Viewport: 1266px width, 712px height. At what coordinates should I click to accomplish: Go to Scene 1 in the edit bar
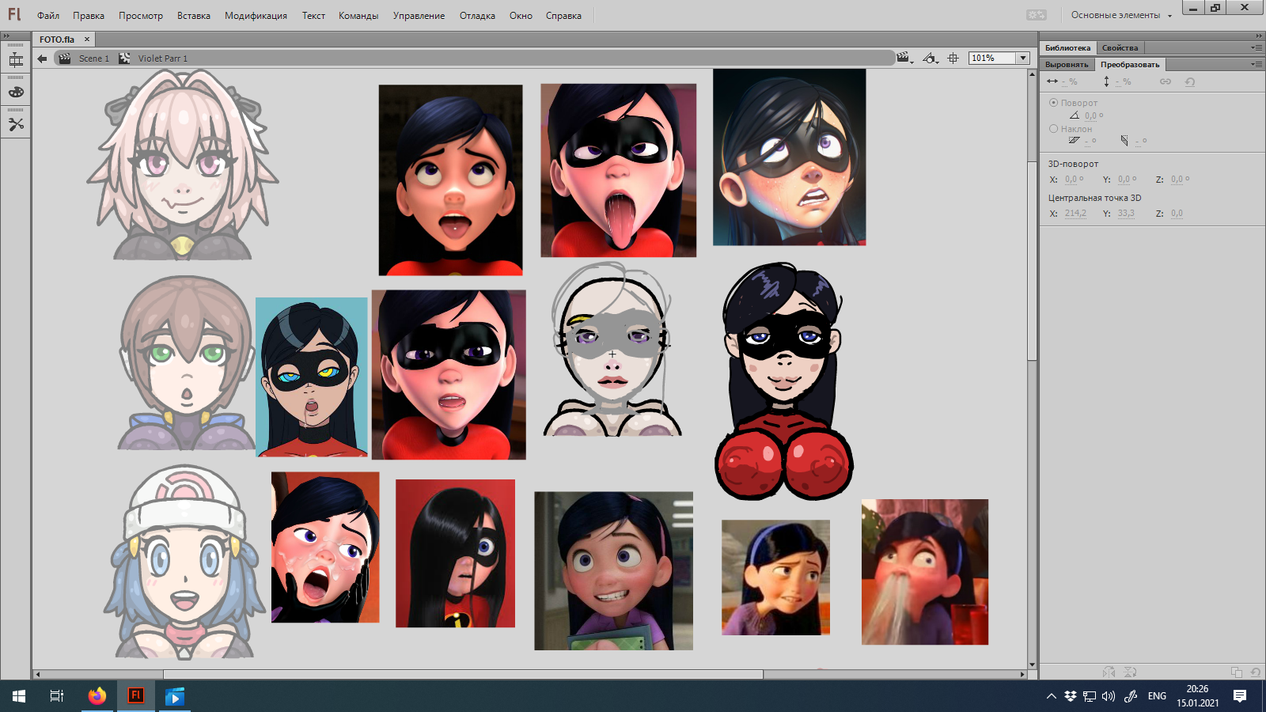tap(94, 59)
